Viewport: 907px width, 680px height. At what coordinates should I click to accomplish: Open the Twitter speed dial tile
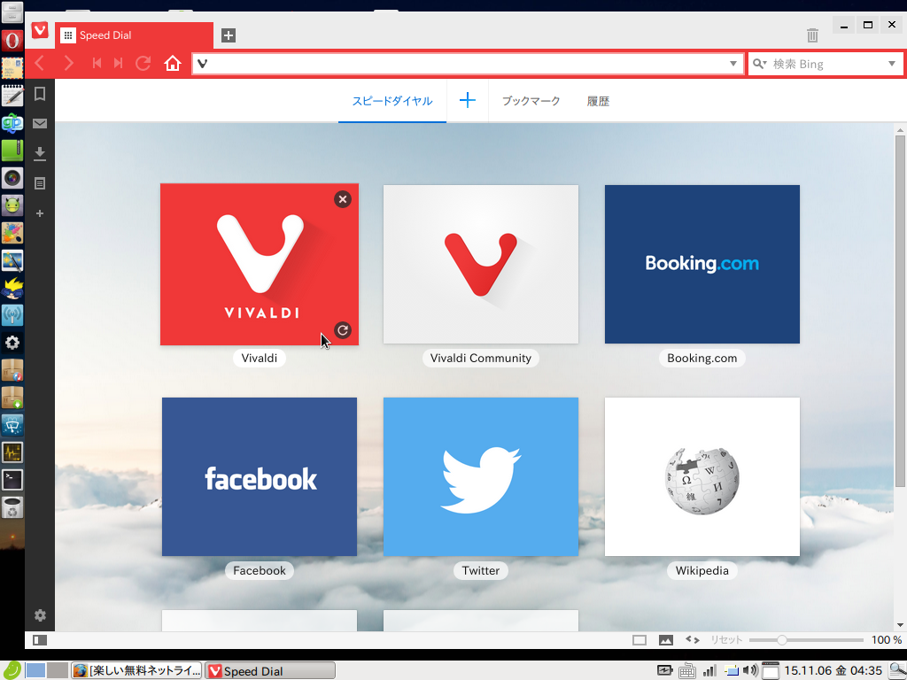point(481,476)
